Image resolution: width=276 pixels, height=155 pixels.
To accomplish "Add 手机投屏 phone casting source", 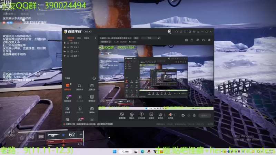I will tap(141, 116).
